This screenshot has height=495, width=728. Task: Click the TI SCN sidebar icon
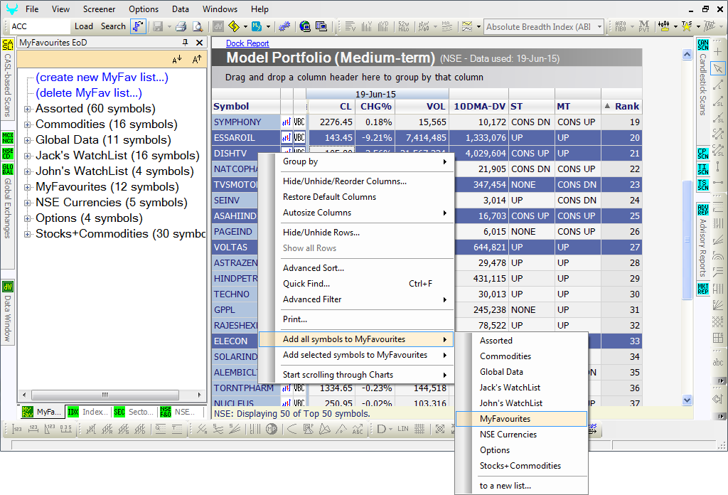pos(703,169)
